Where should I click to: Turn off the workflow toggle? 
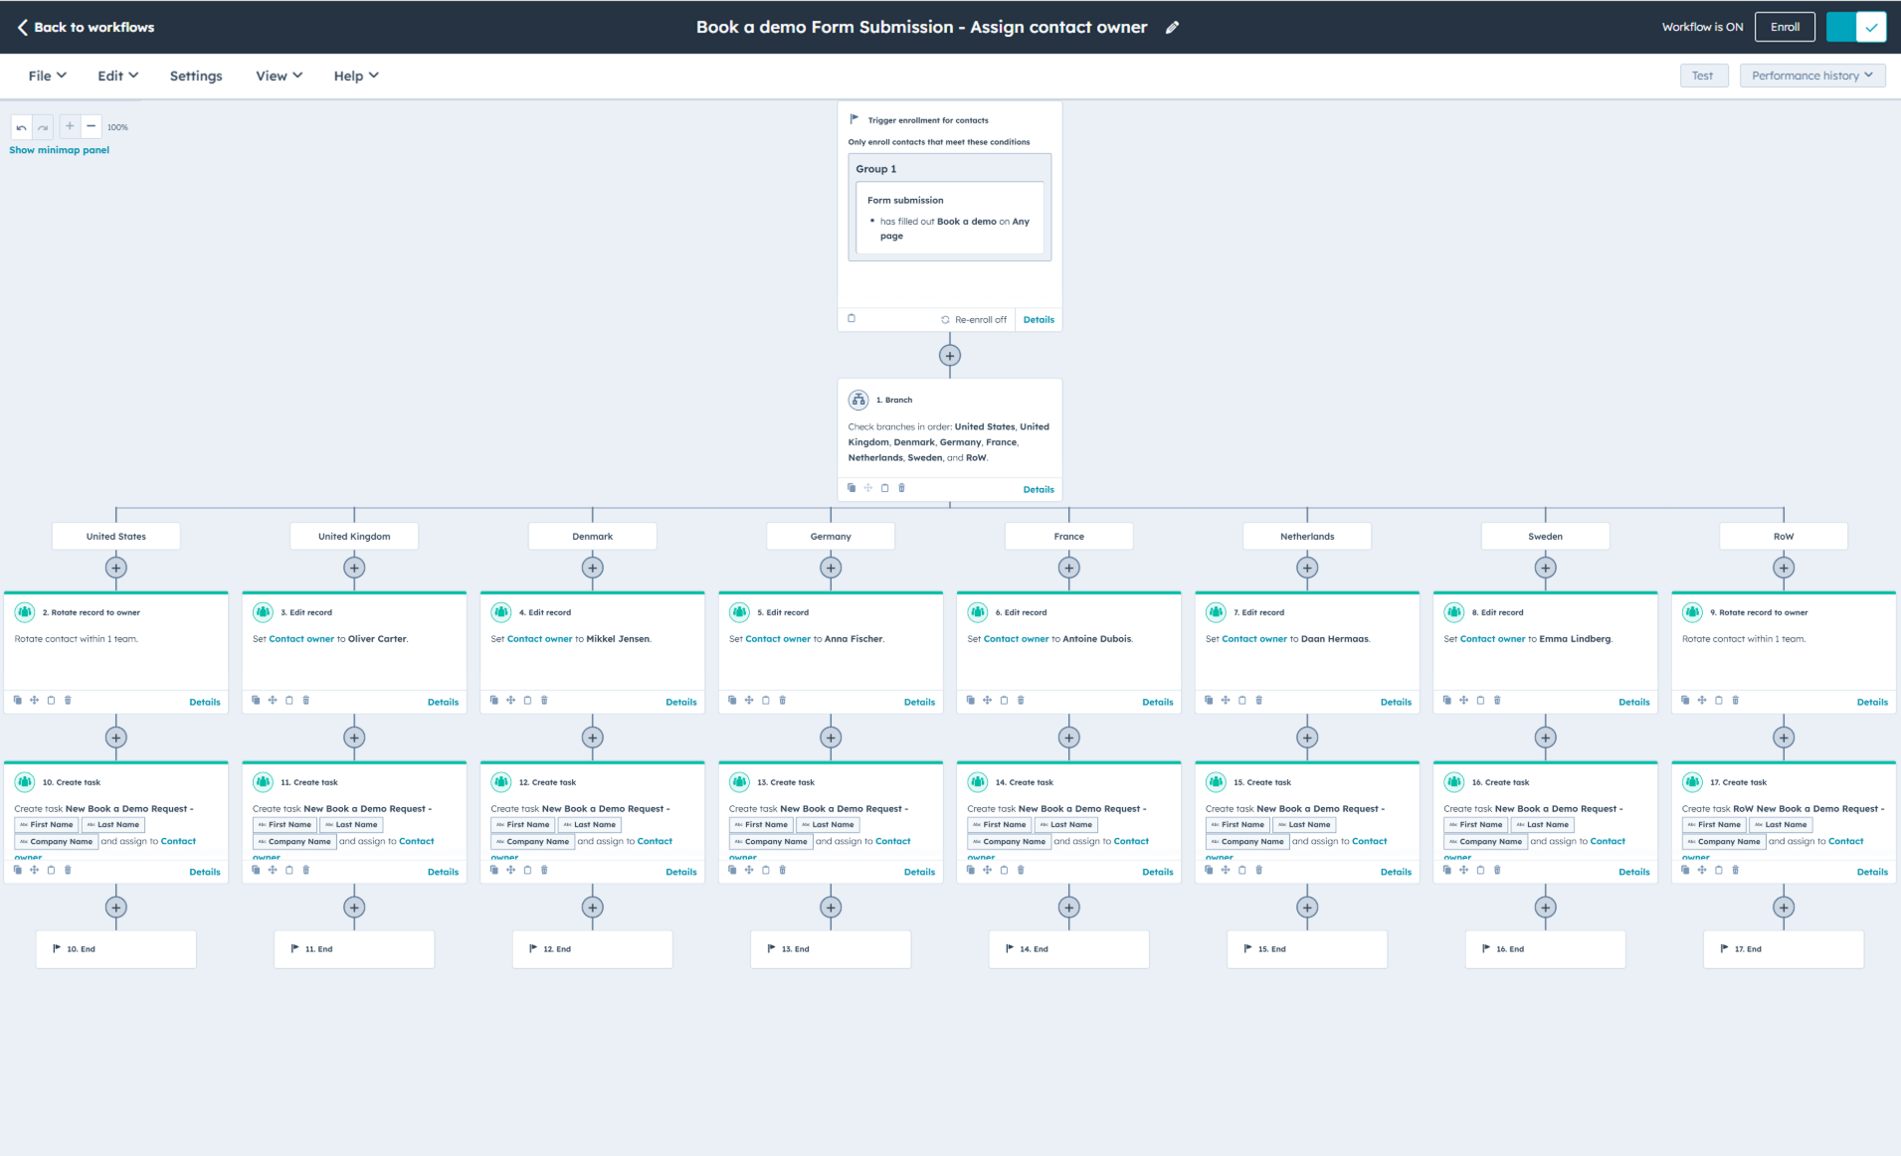point(1856,27)
